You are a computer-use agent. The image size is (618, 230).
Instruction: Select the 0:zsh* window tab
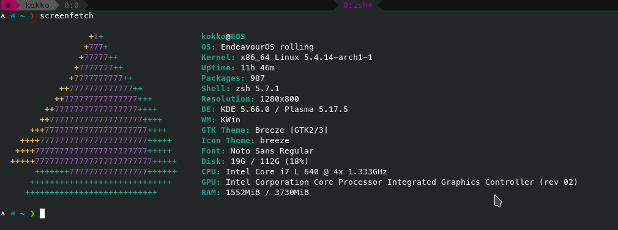click(358, 5)
